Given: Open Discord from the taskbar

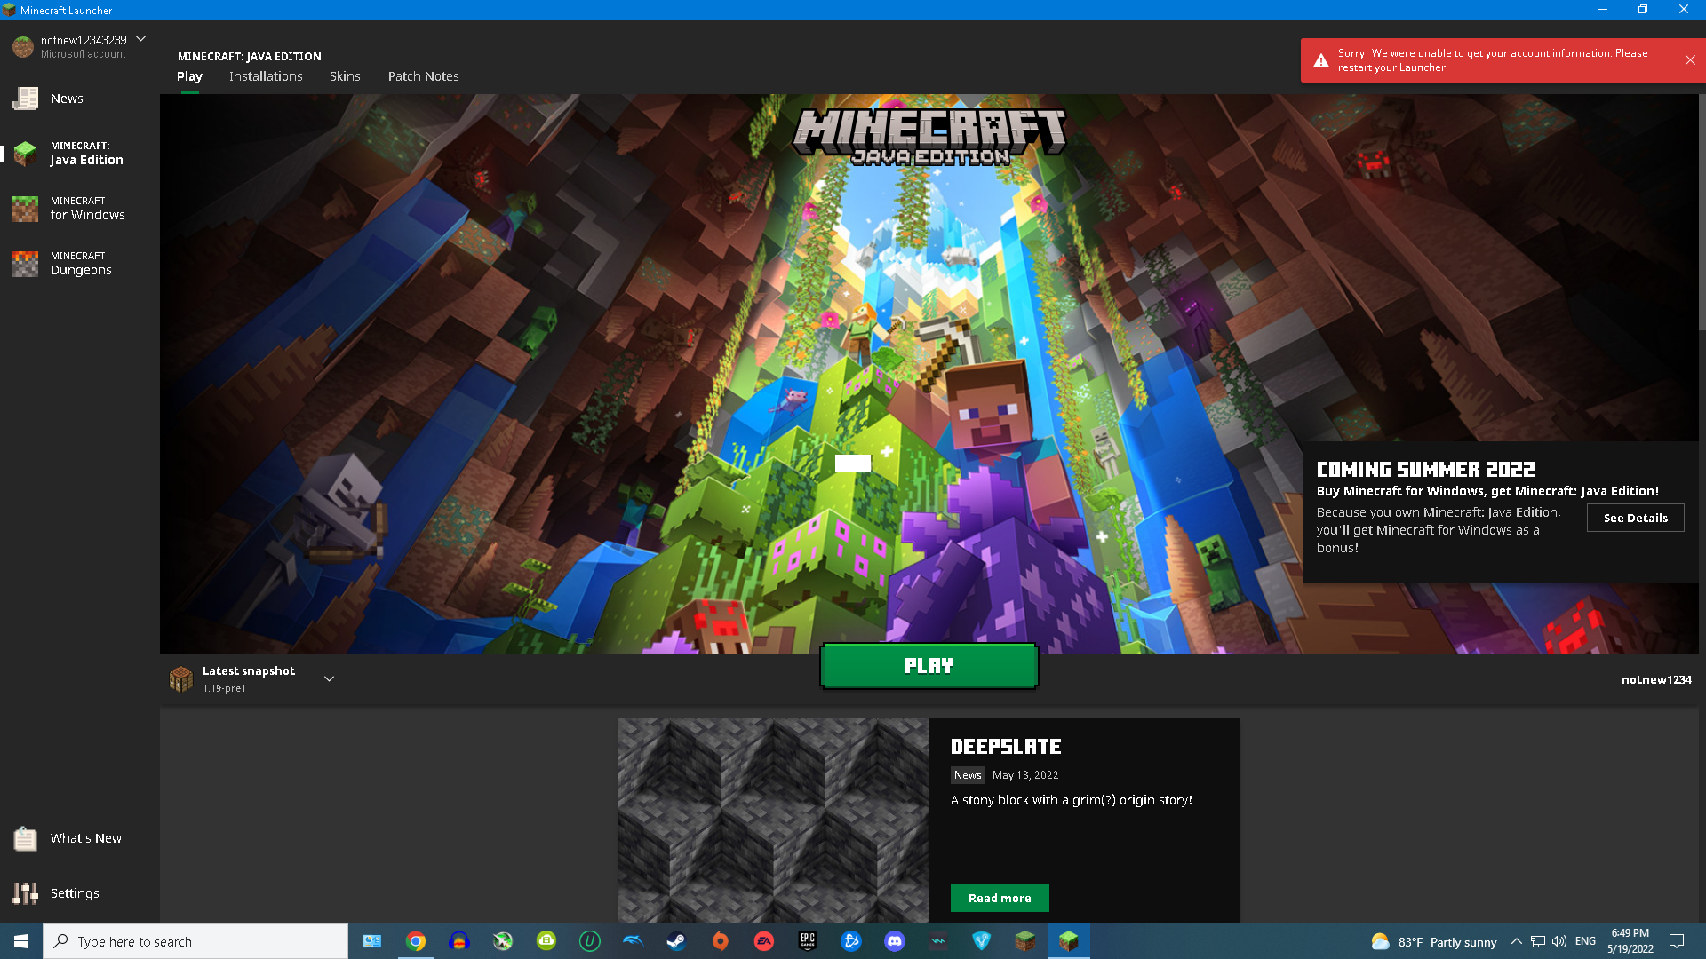Looking at the screenshot, I should pyautogui.click(x=895, y=941).
